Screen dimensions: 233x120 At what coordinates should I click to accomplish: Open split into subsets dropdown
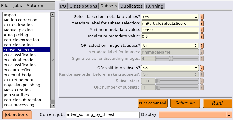(170, 68)
